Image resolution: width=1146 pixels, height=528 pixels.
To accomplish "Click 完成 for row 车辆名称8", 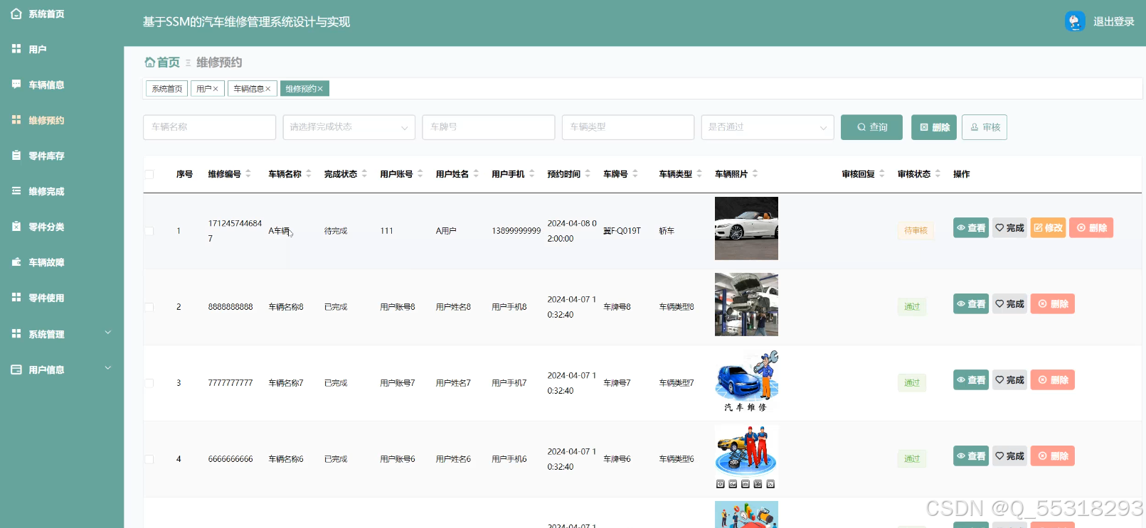I will 1009,304.
